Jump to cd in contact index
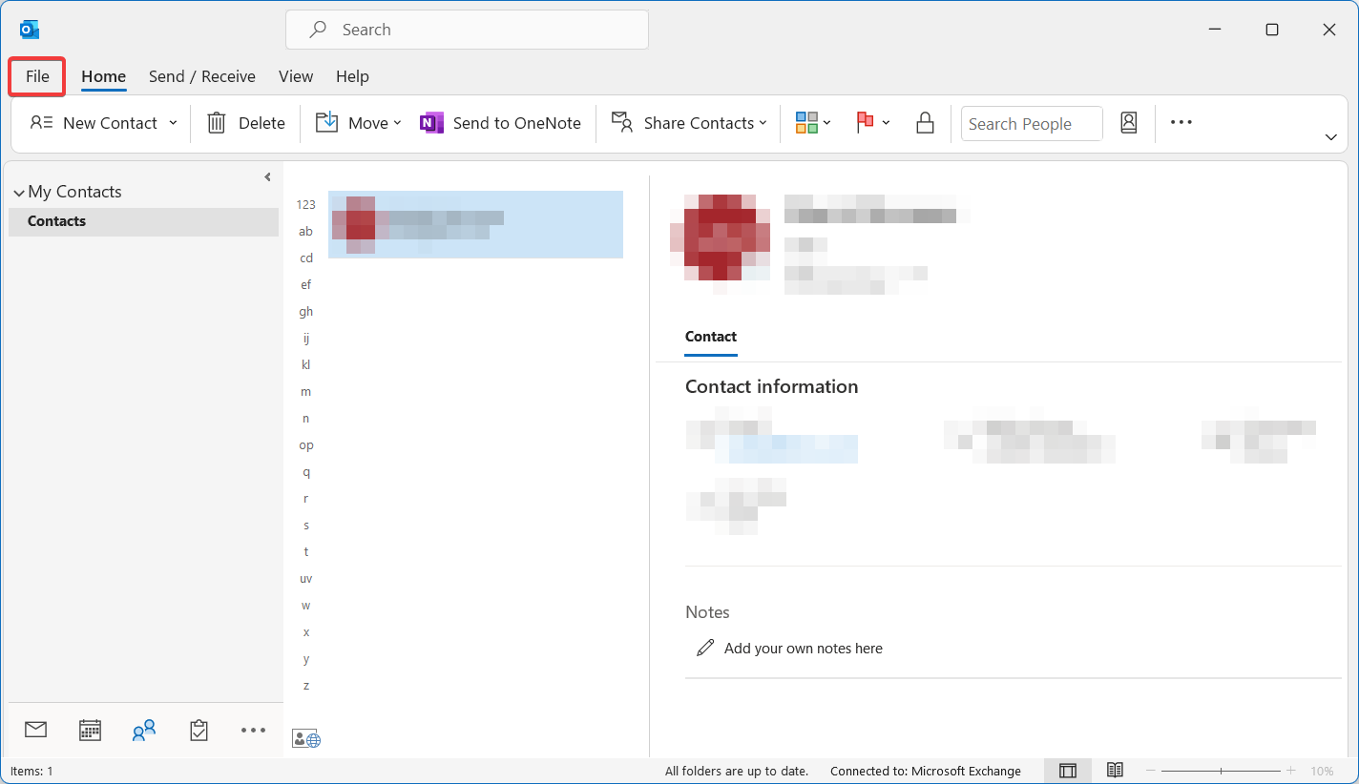The width and height of the screenshot is (1359, 784). (x=305, y=258)
